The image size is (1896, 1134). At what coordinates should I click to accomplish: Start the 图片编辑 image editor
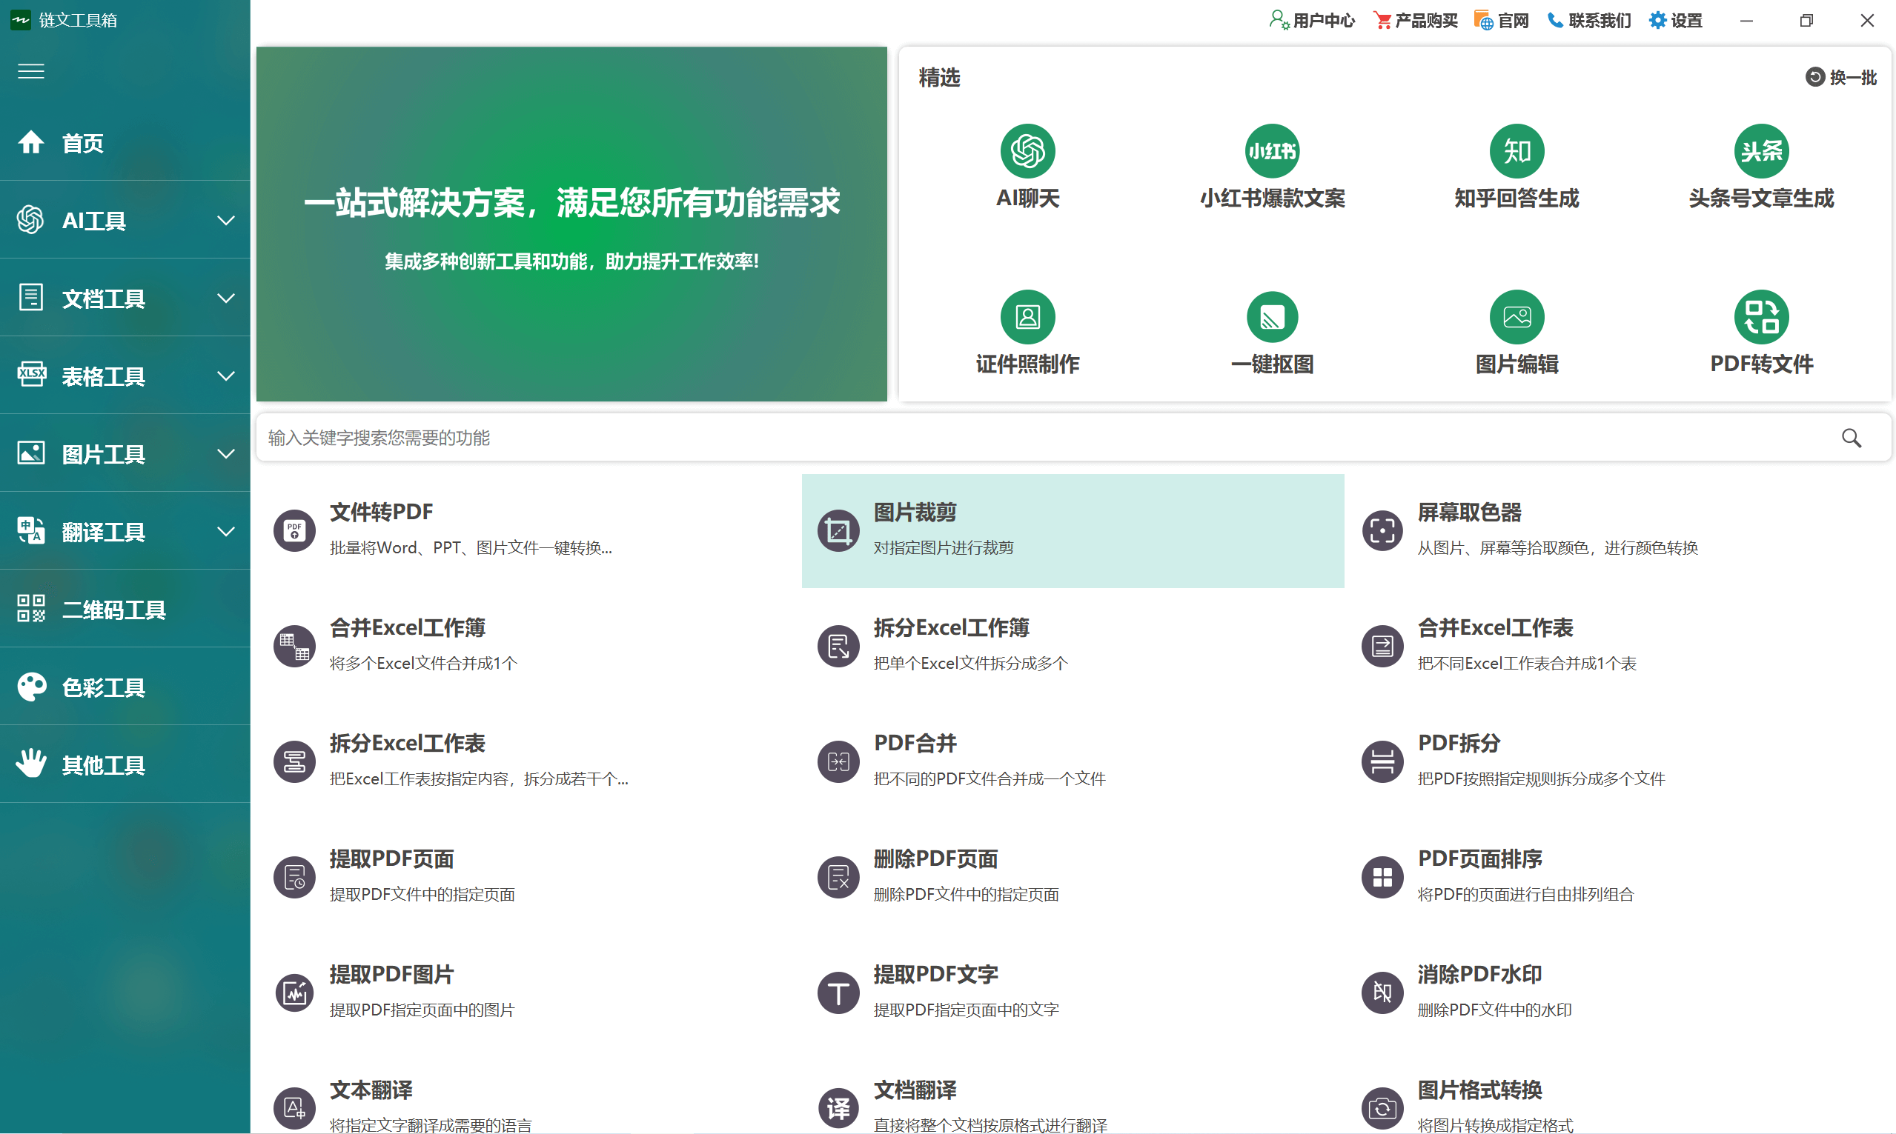coord(1516,335)
